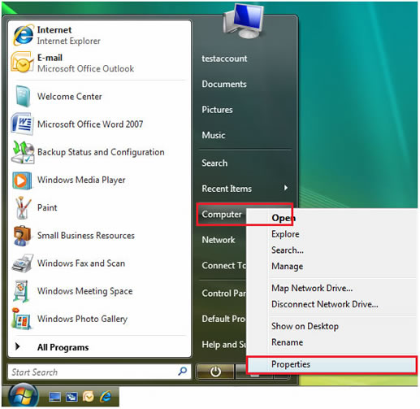The image size is (420, 409).
Task: Expand the Recent Items submenu arrow
Action: (x=286, y=188)
